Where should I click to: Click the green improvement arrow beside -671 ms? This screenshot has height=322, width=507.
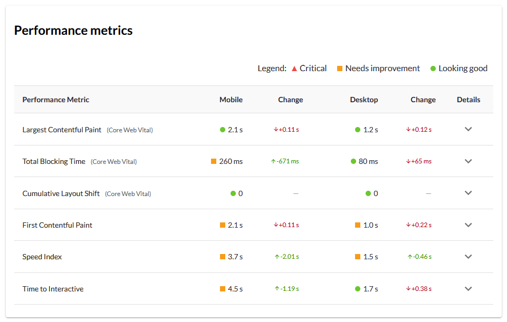pyautogui.click(x=272, y=161)
